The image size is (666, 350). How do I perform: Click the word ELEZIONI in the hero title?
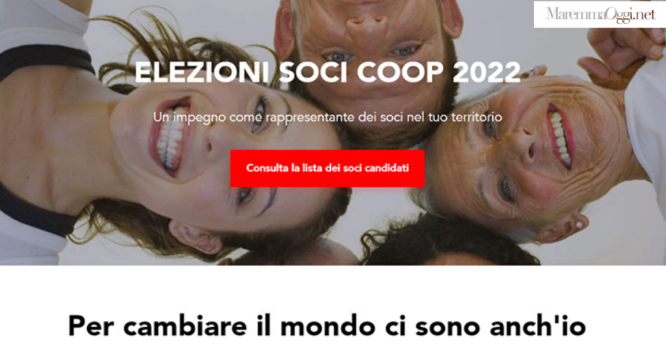pyautogui.click(x=202, y=72)
